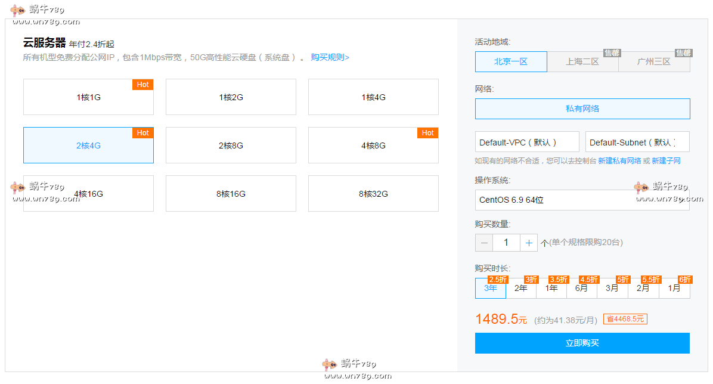Viewport: 713px width, 384px height.
Task: Expand the Default-VPC network dropdown
Action: pyautogui.click(x=527, y=143)
